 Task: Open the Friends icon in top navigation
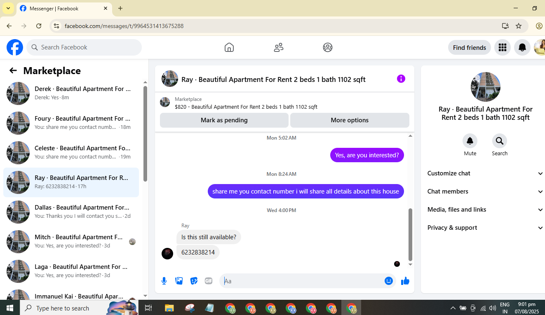pyautogui.click(x=279, y=47)
